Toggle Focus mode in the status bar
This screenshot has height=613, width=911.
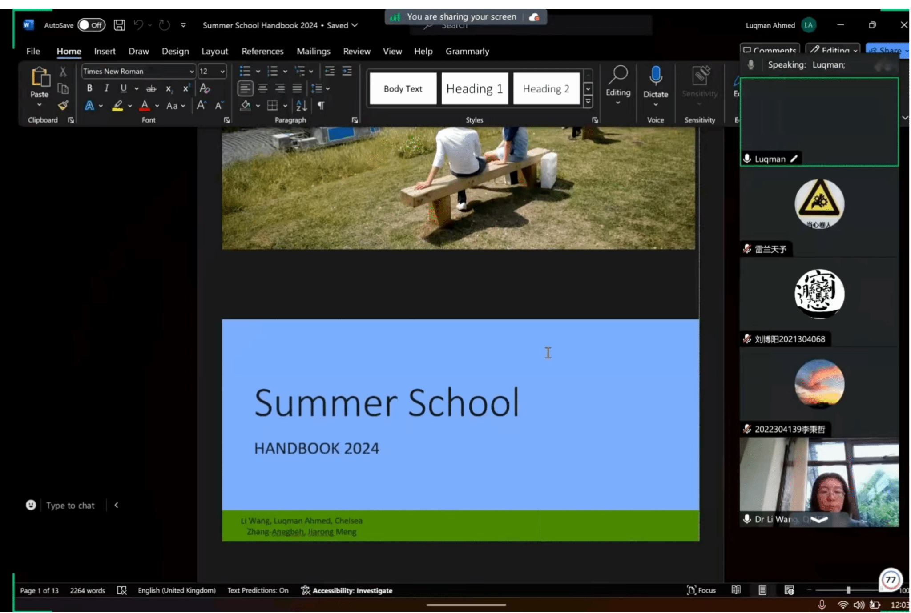701,590
